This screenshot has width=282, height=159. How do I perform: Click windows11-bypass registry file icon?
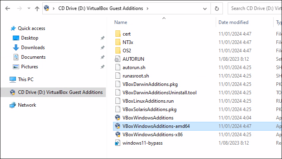tap(117, 143)
